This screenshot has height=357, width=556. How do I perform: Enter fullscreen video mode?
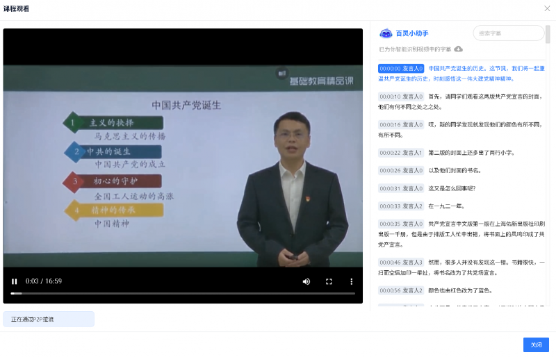tap(329, 281)
